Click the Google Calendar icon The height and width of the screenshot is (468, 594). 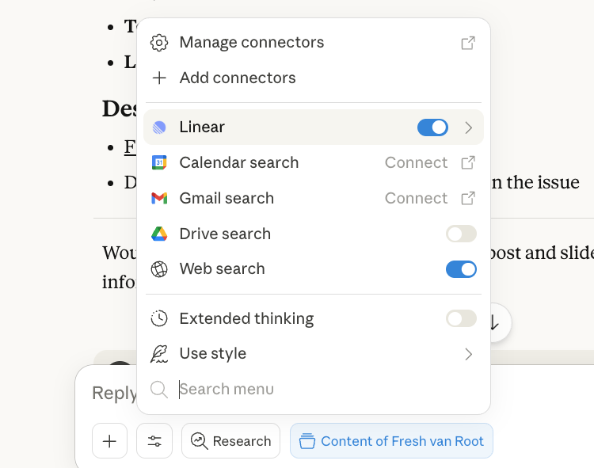pos(159,162)
